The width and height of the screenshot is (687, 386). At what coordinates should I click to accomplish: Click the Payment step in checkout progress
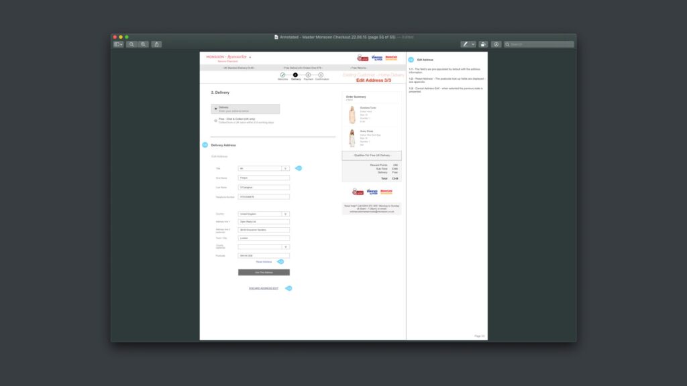coord(308,75)
